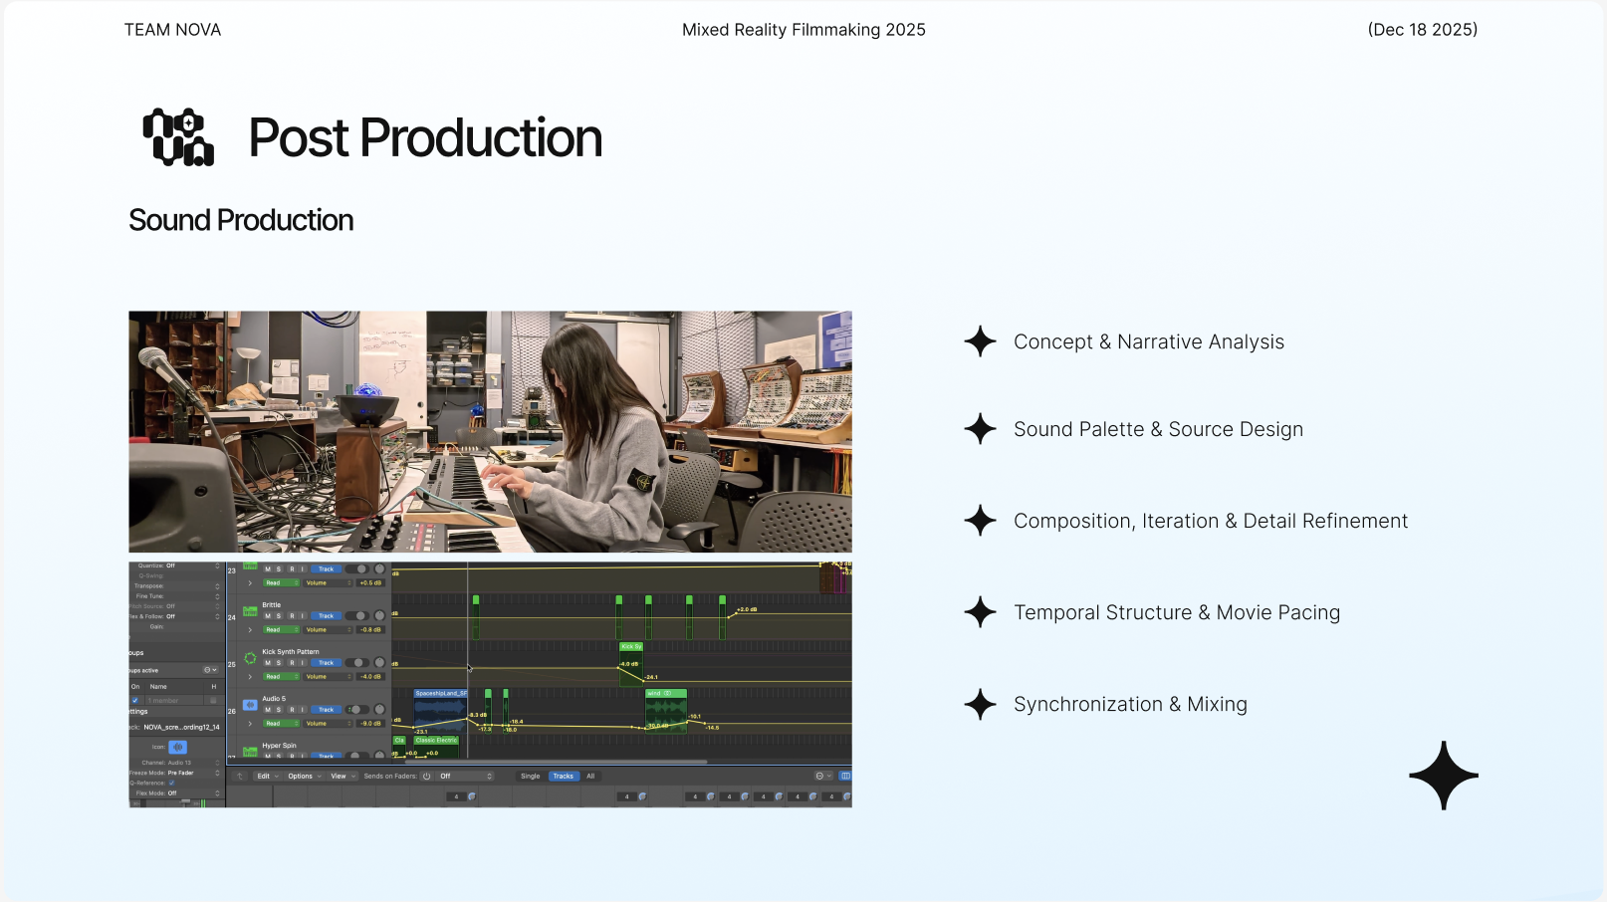Open the Read automation mode on Audio 5

pos(281,724)
